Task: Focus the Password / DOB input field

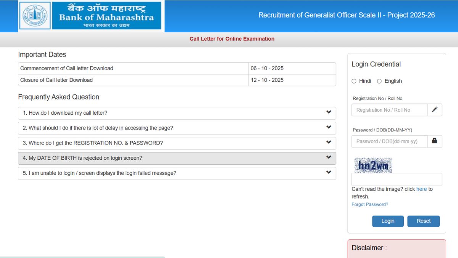Action: point(389,141)
